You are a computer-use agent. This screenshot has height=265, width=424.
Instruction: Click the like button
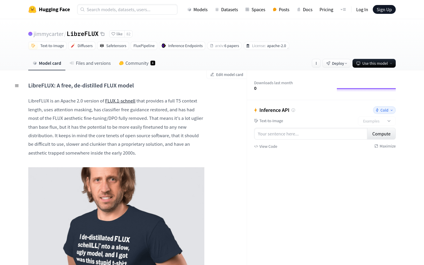point(117,34)
